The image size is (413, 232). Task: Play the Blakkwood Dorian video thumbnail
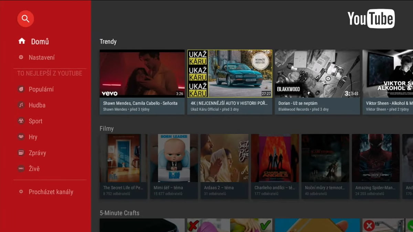[x=317, y=74]
